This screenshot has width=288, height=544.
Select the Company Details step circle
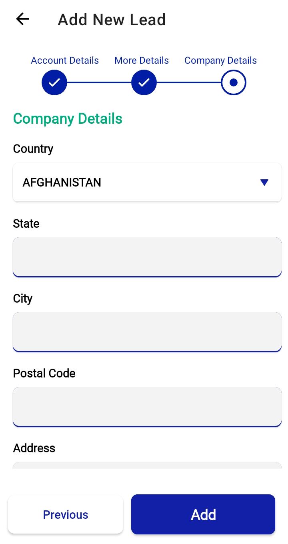coord(234,82)
